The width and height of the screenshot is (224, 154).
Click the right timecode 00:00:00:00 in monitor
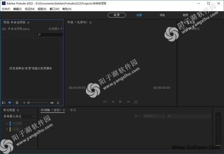162,88
